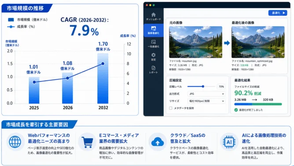Click the ファイル名: mountain.jpg text
Viewport: 294px width, 166px height.
pyautogui.click(x=183, y=61)
